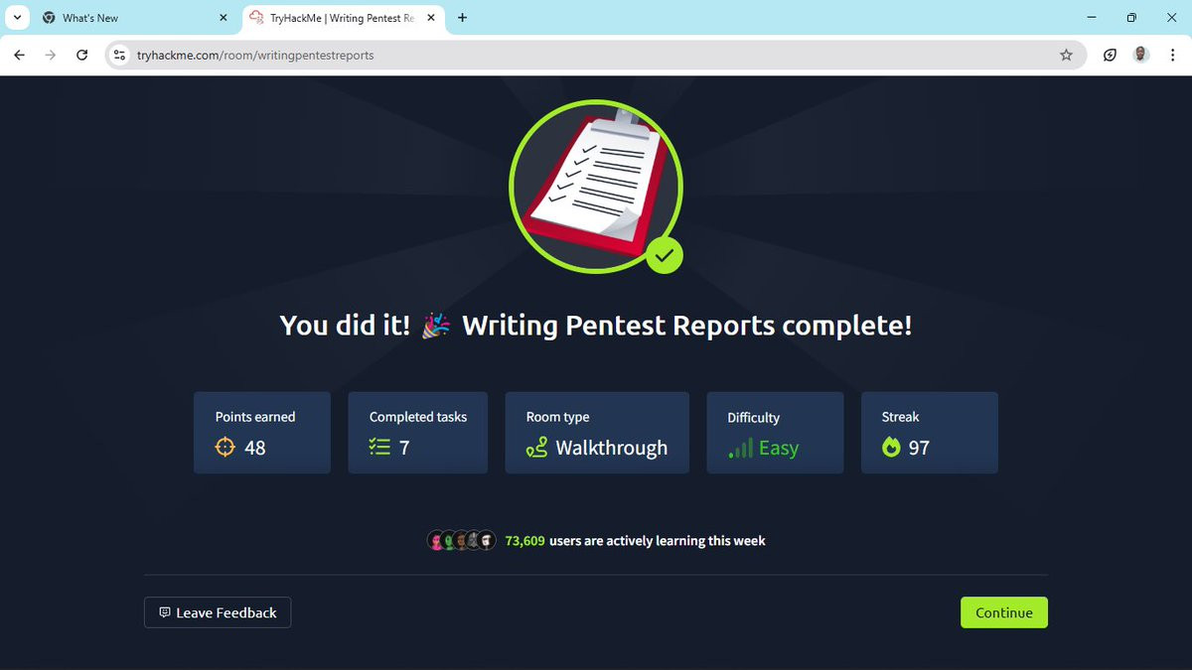Screen dimensions: 1192x670
Task: Click the points target icon
Action: 225,448
